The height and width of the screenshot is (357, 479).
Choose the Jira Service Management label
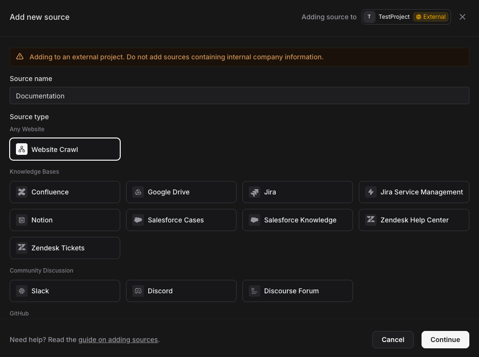422,192
